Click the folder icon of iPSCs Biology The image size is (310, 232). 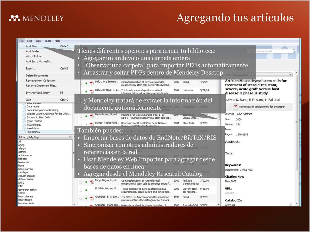click(x=24, y=125)
